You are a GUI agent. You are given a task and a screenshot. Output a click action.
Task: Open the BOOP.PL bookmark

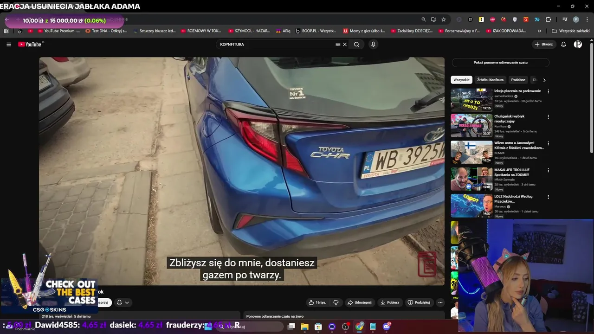pyautogui.click(x=316, y=31)
